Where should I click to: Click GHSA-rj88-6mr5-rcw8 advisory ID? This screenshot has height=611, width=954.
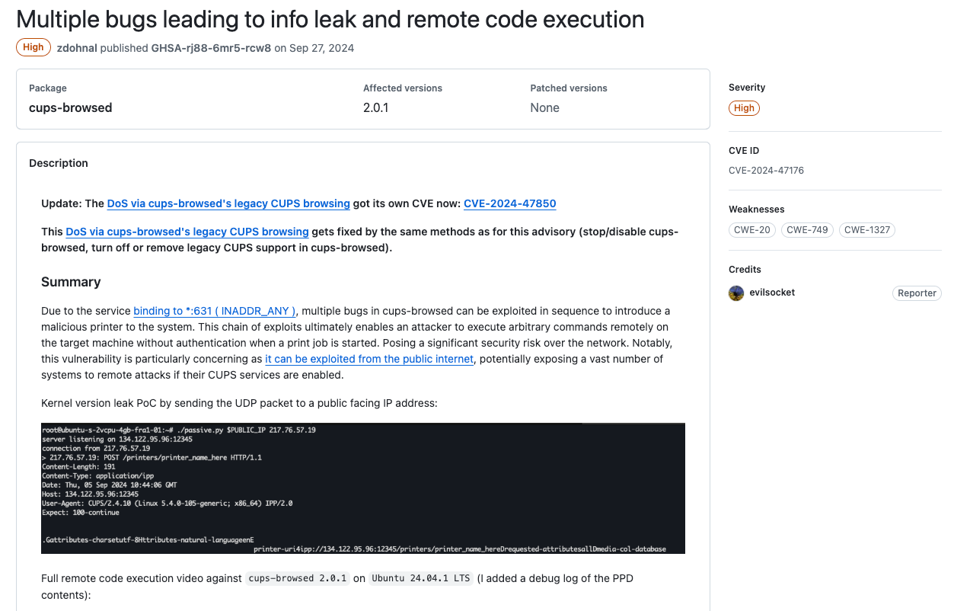pos(211,48)
